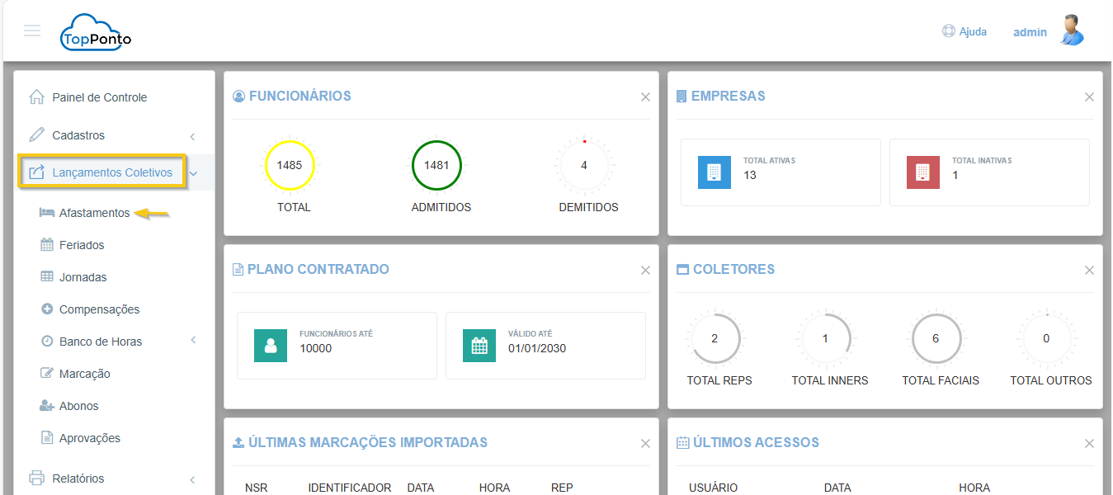Open the Ajuda help link
Image resolution: width=1113 pixels, height=495 pixels.
(x=964, y=32)
